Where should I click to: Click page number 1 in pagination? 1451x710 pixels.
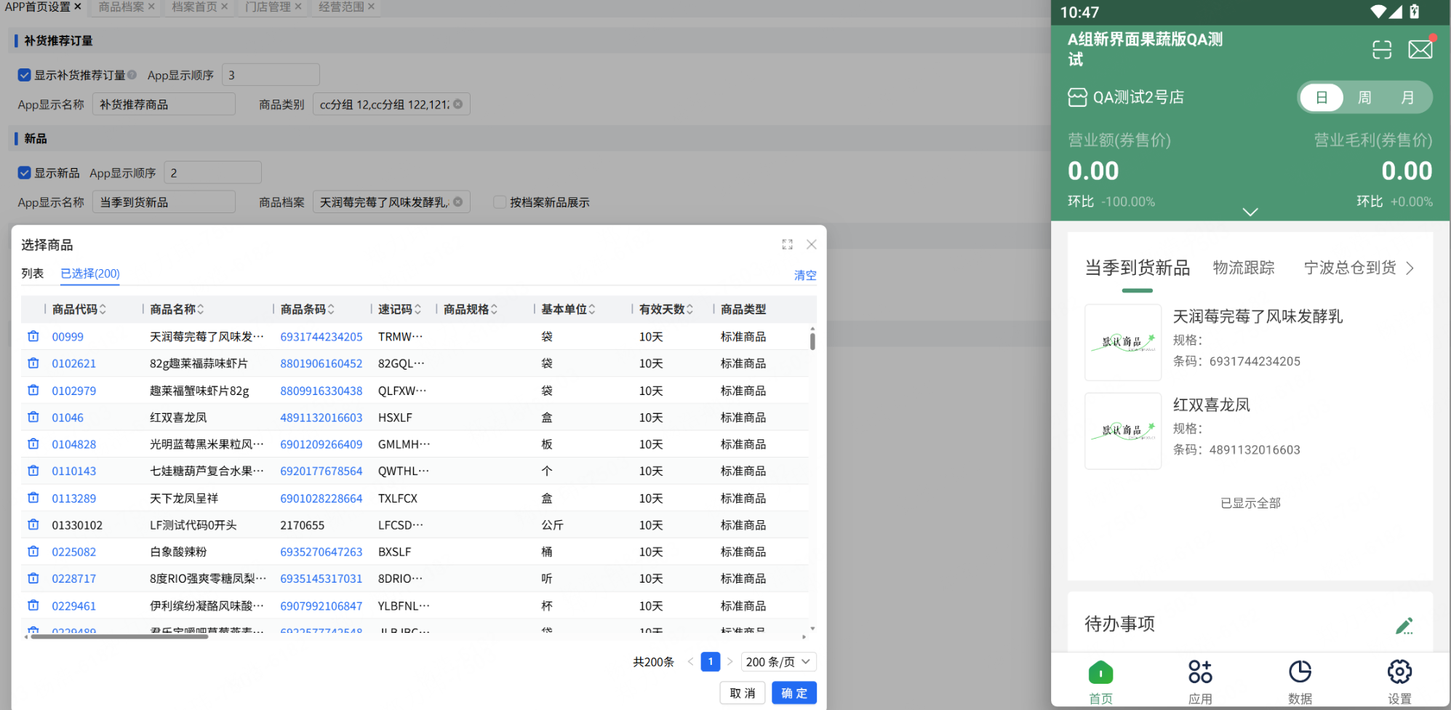[x=711, y=662]
